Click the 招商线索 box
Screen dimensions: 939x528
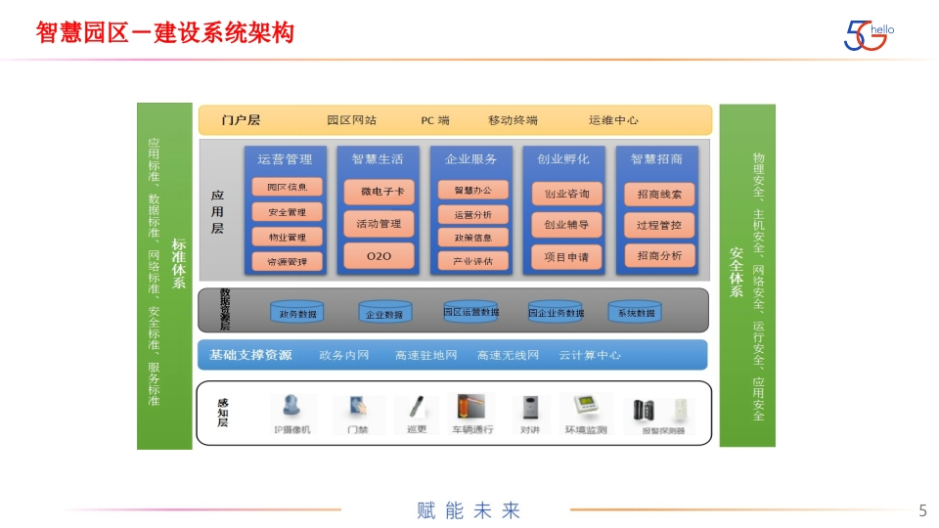[659, 195]
